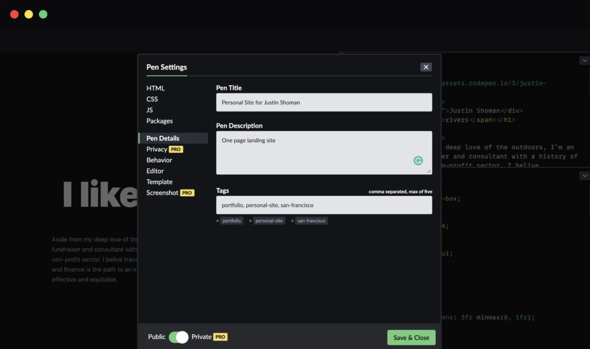Remove the personal-site tag

250,221
